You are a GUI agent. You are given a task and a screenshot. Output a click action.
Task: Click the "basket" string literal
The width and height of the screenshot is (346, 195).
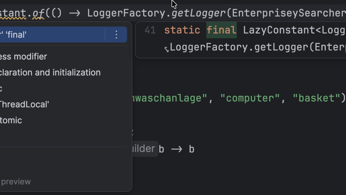317,98
